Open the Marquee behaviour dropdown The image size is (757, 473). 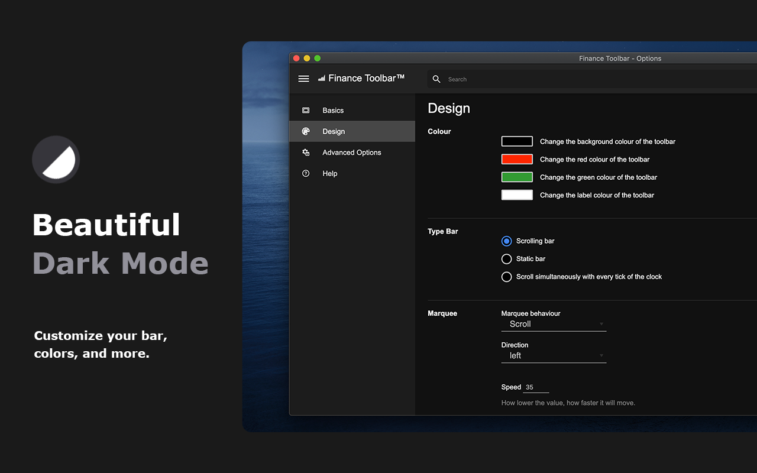(554, 324)
